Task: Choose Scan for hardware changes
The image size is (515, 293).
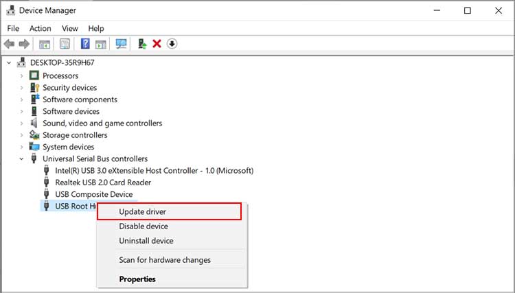Action: (x=172, y=260)
